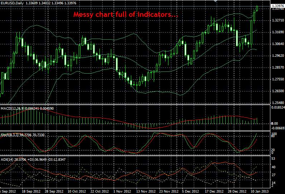Screen dimensions: 285x194
Task: Click the MACD scale zero level 0.00
Action: (x=275, y=124)
